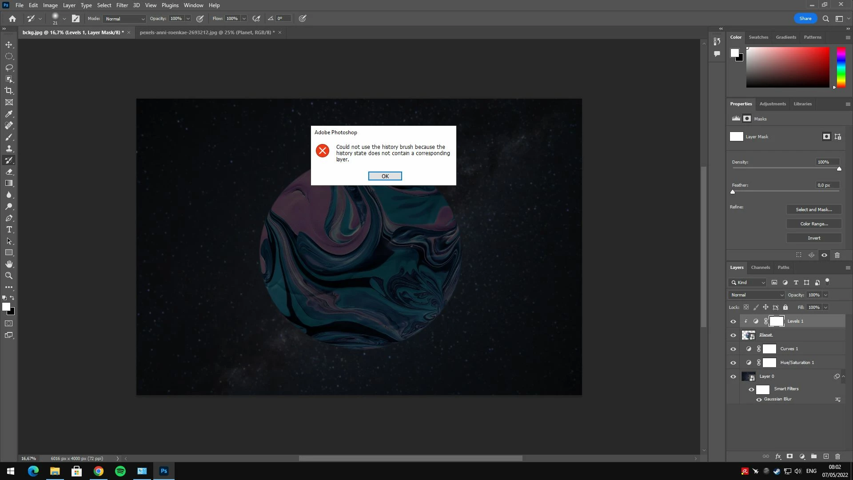
Task: Select the Horizontal Type tool
Action: [9, 229]
